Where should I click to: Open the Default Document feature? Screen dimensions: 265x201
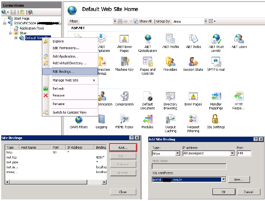coord(148,98)
